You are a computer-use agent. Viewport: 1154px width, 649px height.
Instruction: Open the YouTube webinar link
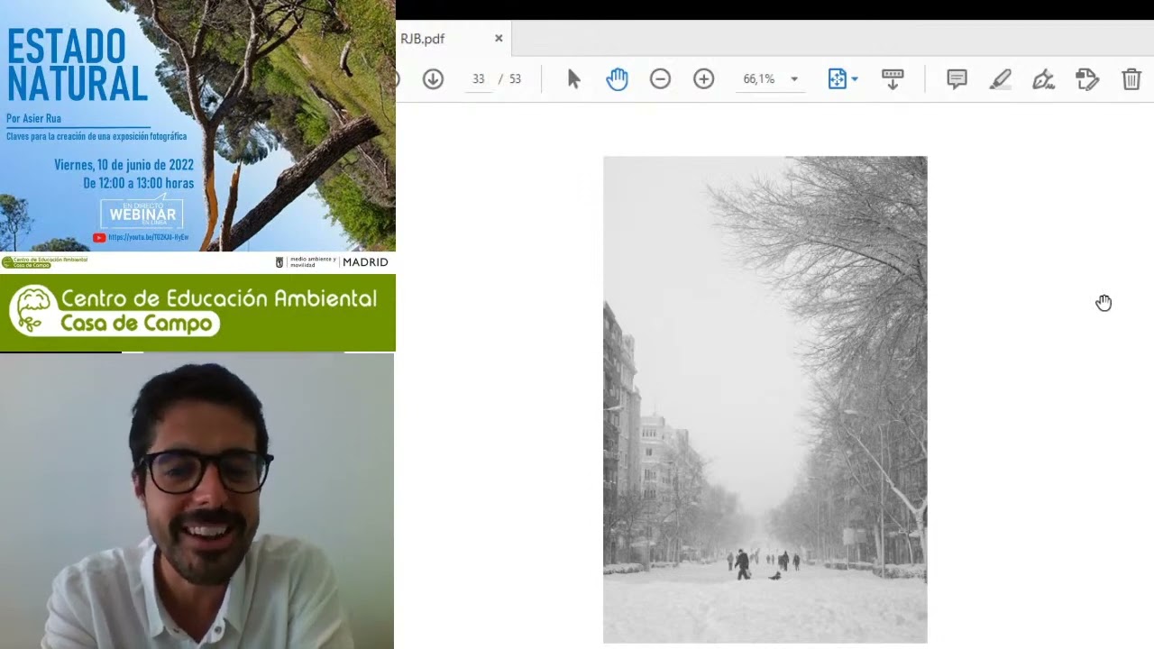pyautogui.click(x=142, y=237)
